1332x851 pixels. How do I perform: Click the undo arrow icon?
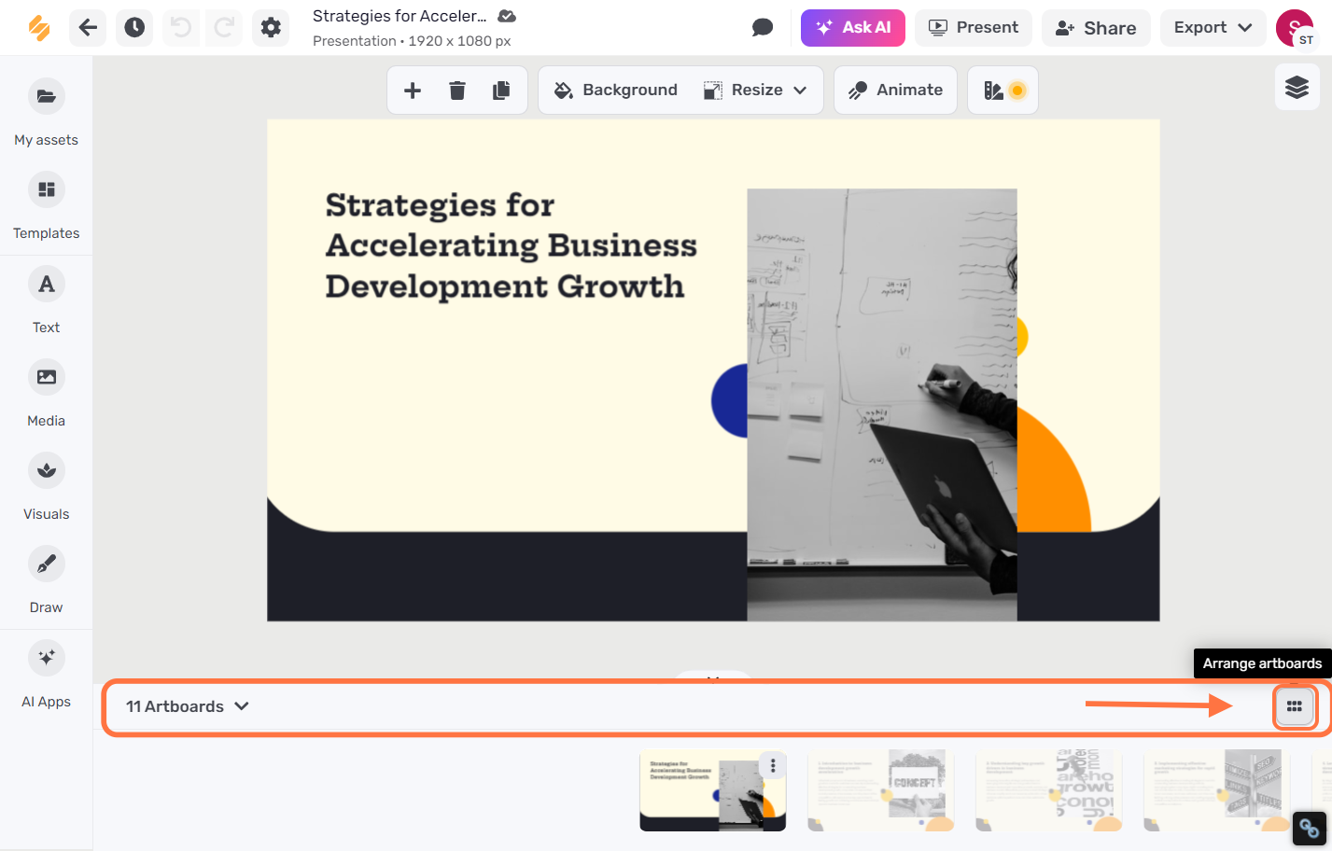point(181,28)
